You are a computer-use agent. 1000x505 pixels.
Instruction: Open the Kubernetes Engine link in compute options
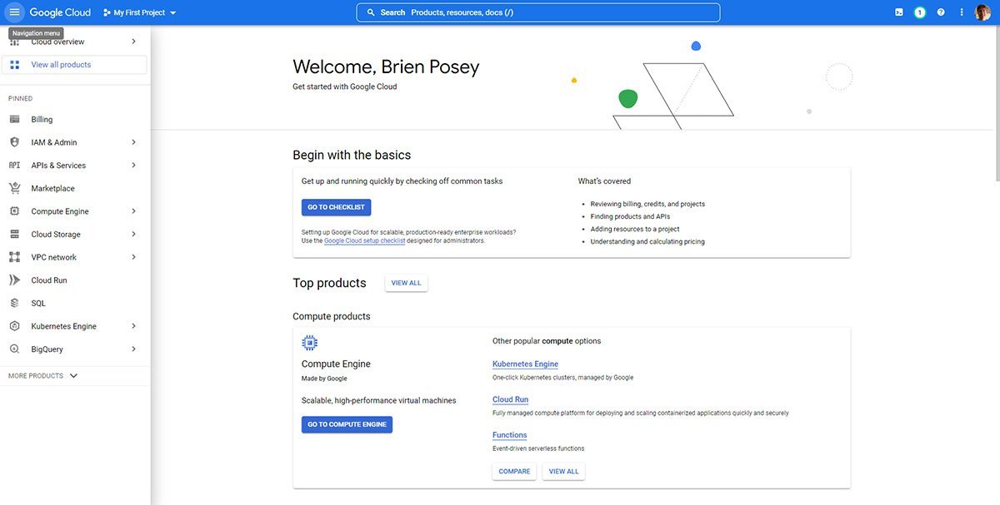(525, 364)
